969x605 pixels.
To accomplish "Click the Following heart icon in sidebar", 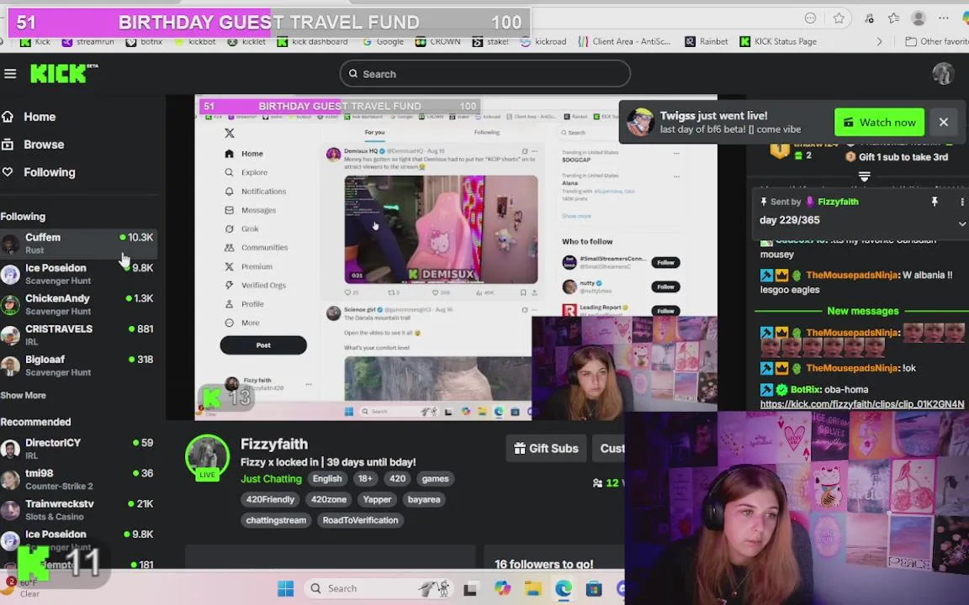I will 8,171.
